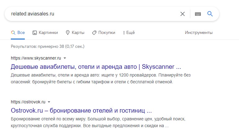Click the Карты map pin icon
Image resolution: width=239 pixels, height=133 pixels.
pyautogui.click(x=68, y=33)
